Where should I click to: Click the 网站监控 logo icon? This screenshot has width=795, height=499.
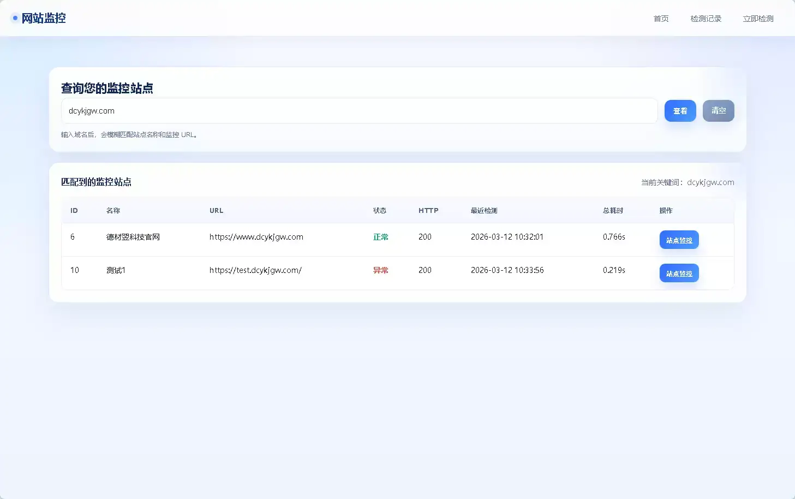pyautogui.click(x=14, y=17)
